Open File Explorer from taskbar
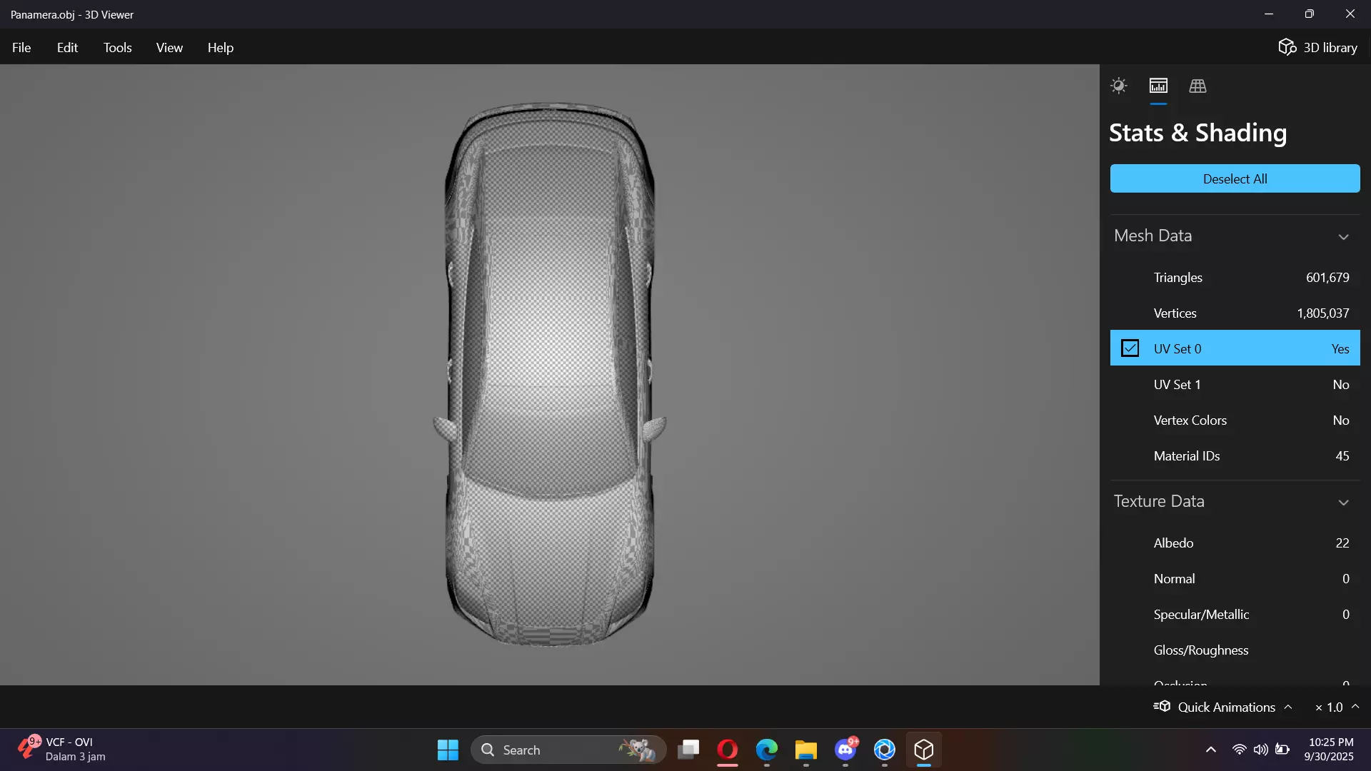1371x771 pixels. 806,750
